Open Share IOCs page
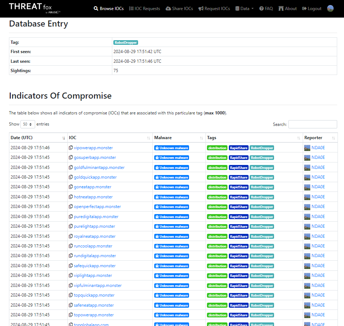The height and width of the screenshot is (326, 344). 179,9
